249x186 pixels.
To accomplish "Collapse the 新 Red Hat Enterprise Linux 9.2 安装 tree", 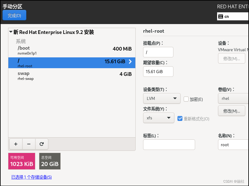I will (x=10, y=32).
